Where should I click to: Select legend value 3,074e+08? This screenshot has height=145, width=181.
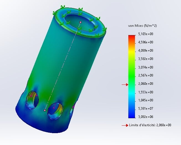(146, 67)
